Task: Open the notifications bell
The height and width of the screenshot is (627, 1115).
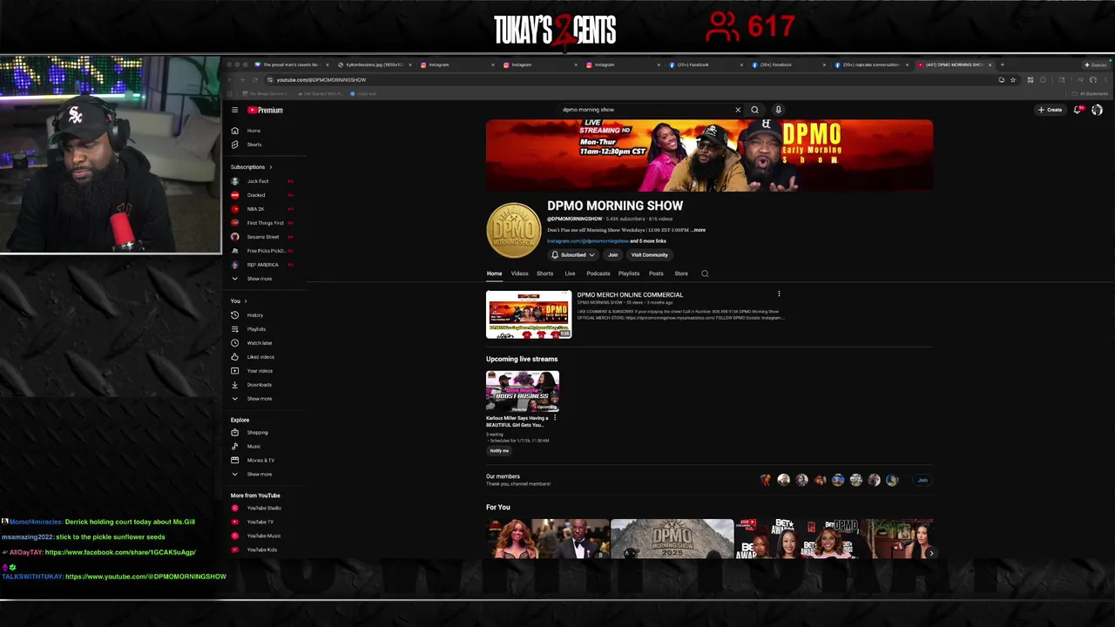Action: click(x=1078, y=110)
